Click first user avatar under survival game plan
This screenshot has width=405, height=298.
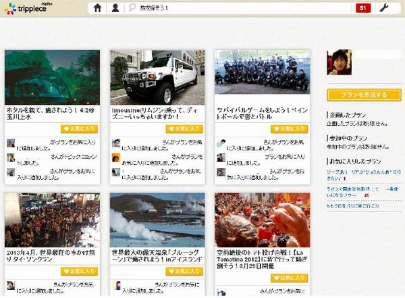(x=221, y=143)
